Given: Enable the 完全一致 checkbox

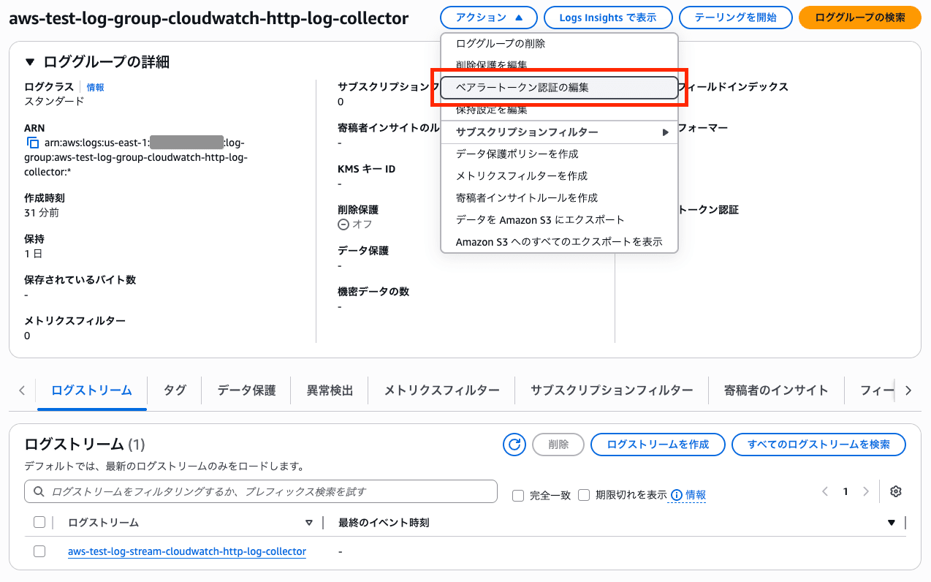Looking at the screenshot, I should [x=517, y=495].
